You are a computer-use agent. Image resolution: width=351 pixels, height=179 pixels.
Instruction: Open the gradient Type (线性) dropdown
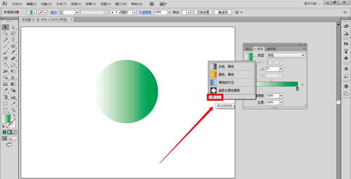pos(303,55)
